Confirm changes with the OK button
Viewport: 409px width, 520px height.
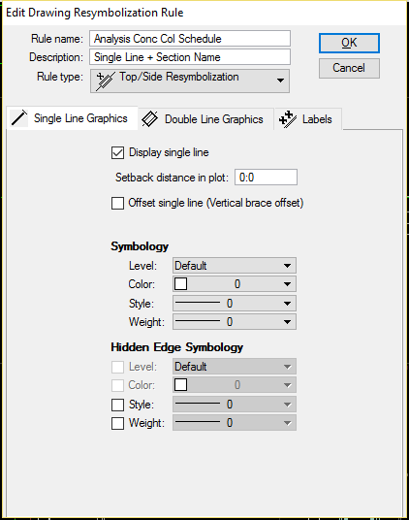click(x=349, y=43)
